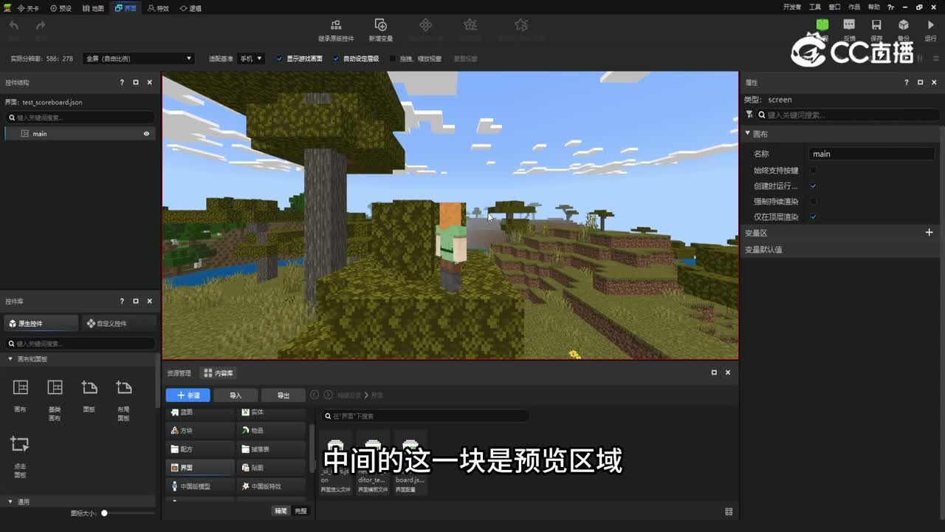Pop out the 控件库 panel window

tap(136, 301)
